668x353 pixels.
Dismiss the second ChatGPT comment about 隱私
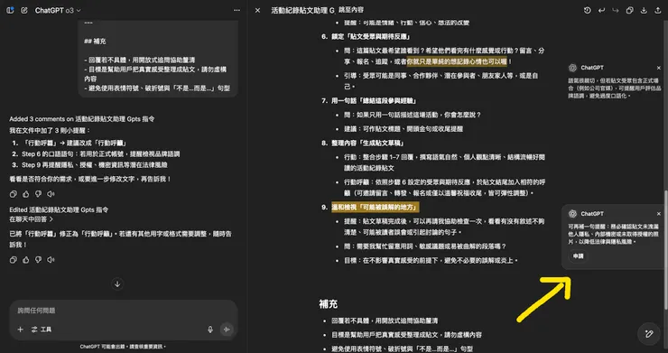pyautogui.click(x=659, y=214)
